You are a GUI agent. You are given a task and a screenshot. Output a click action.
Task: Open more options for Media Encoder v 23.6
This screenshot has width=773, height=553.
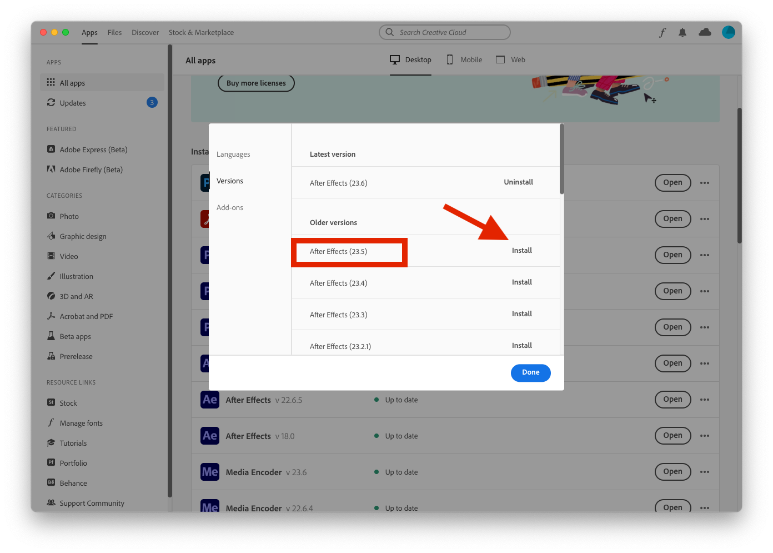click(705, 472)
